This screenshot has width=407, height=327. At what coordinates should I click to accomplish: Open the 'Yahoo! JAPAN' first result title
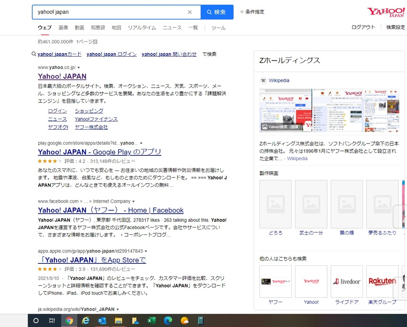click(x=62, y=76)
